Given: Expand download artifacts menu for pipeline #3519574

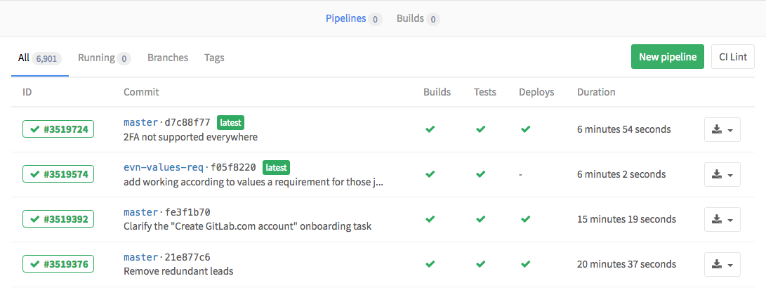Looking at the screenshot, I should (x=722, y=175).
